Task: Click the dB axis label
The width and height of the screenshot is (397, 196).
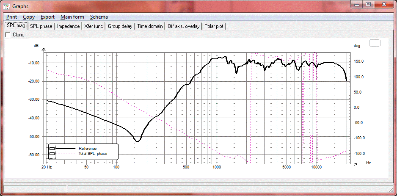Action: (36, 46)
